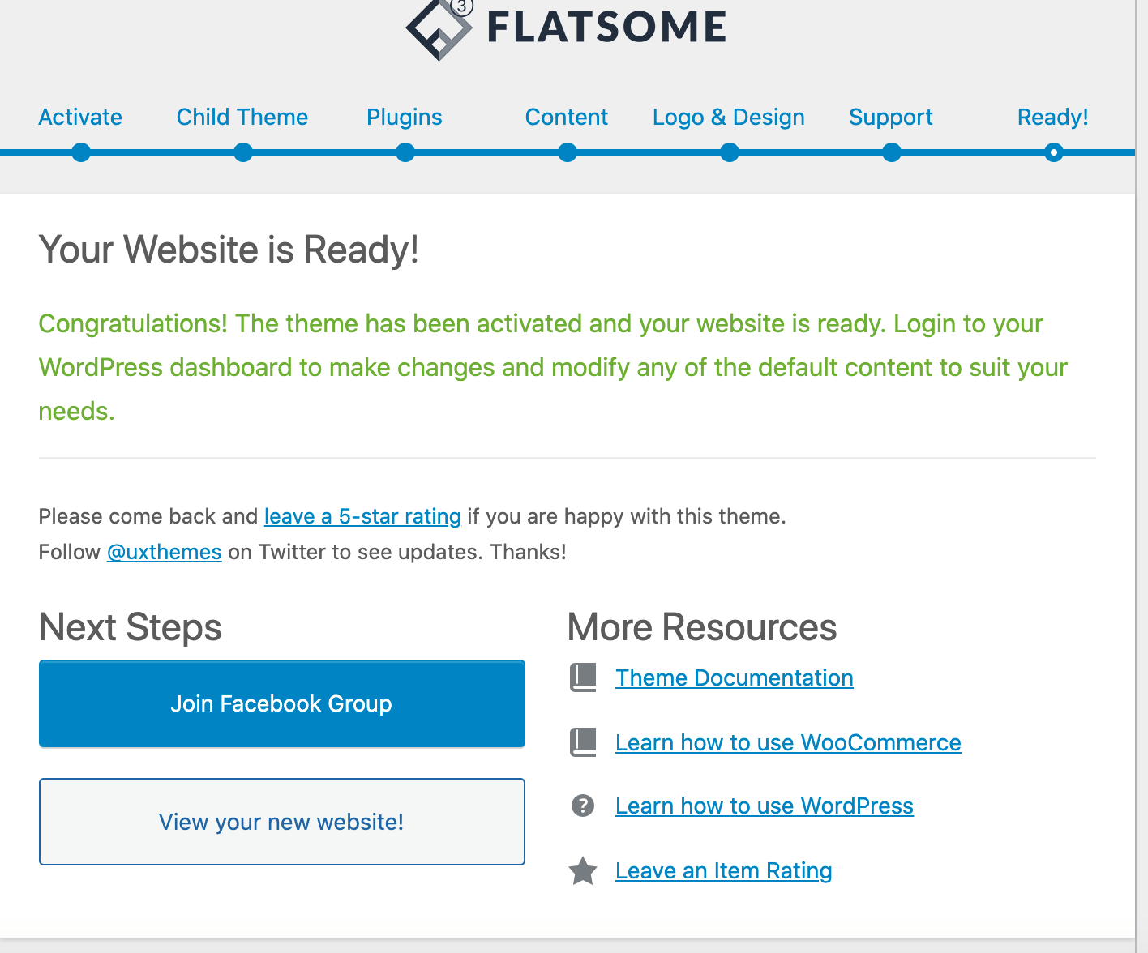1148x953 pixels.
Task: Open the Child Theme step
Action: point(242,118)
